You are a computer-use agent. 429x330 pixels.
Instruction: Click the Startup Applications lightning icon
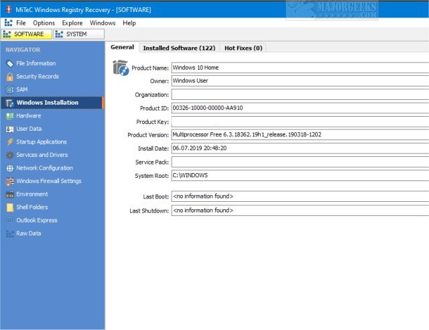click(x=10, y=142)
